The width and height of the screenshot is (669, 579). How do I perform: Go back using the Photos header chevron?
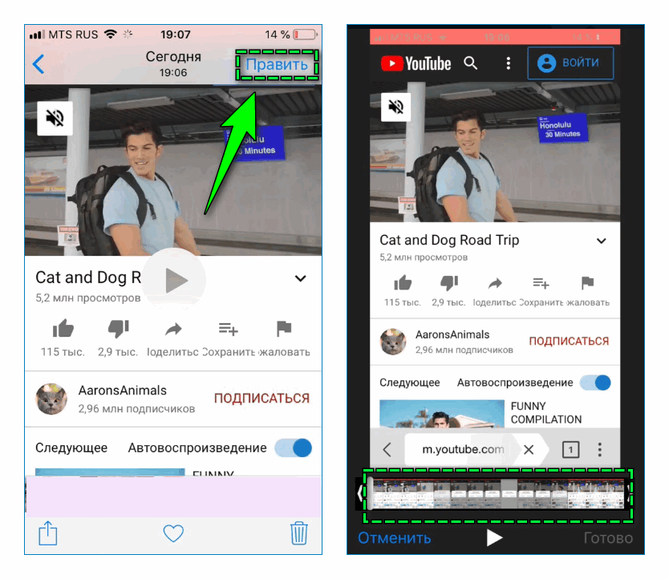pyautogui.click(x=39, y=64)
